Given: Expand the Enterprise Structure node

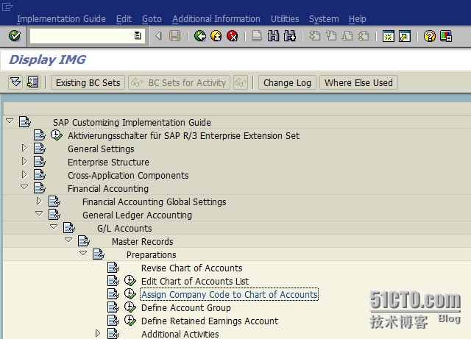Looking at the screenshot, I should click(24, 161).
